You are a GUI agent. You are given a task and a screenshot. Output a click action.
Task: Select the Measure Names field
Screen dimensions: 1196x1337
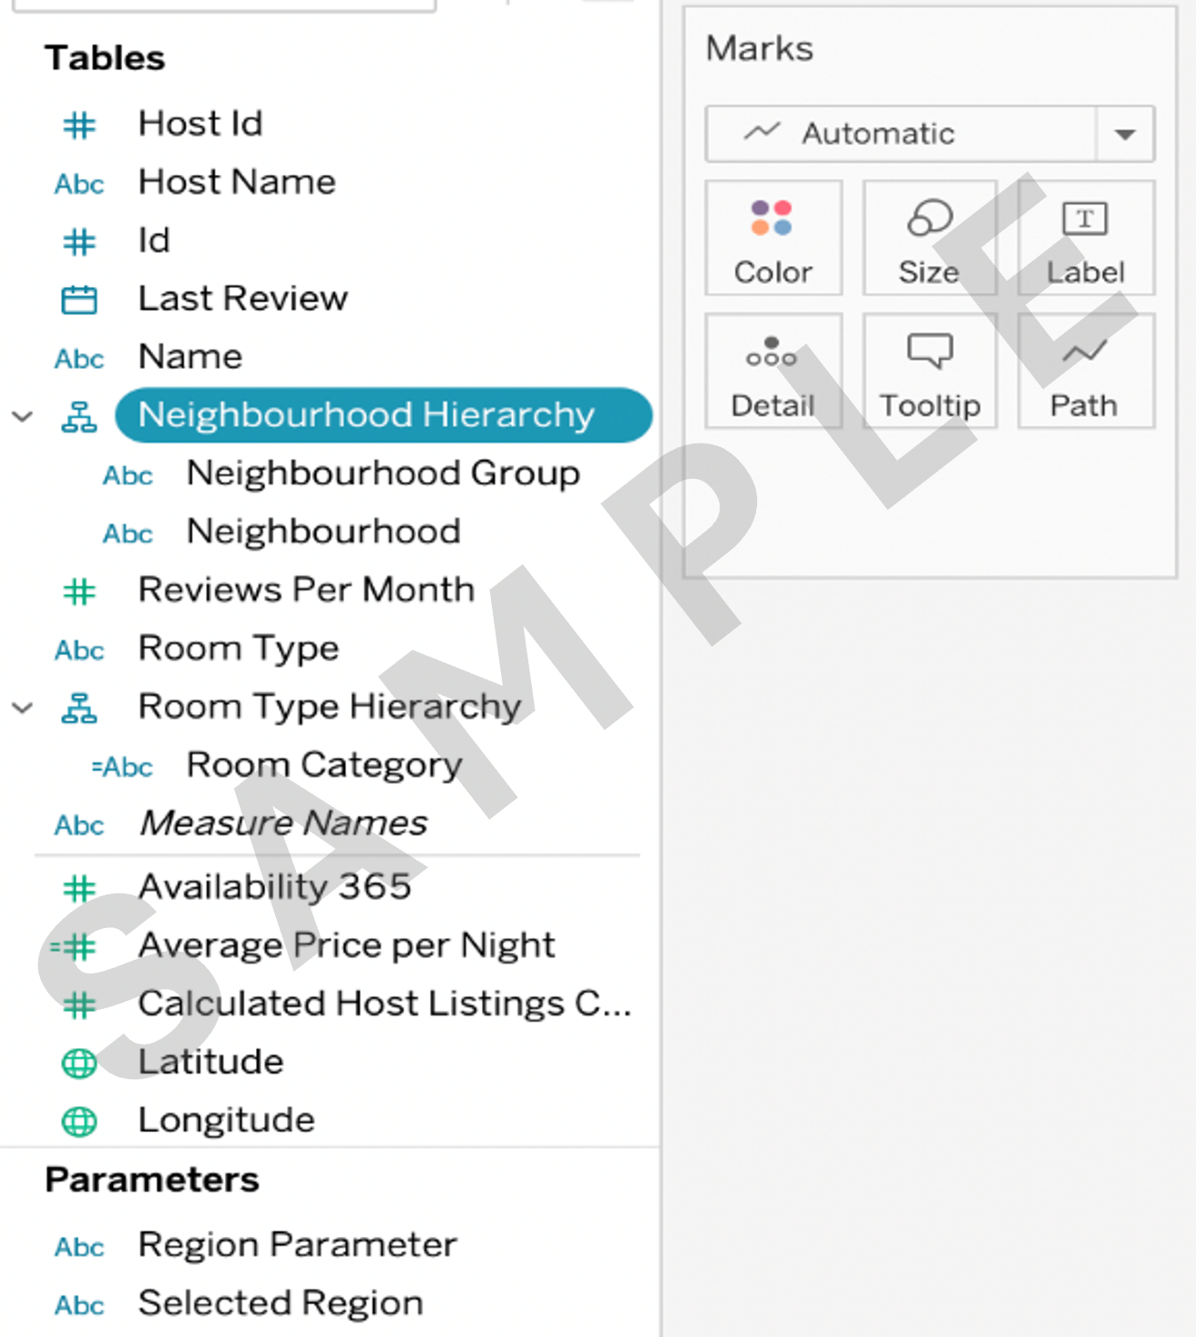pos(282,824)
